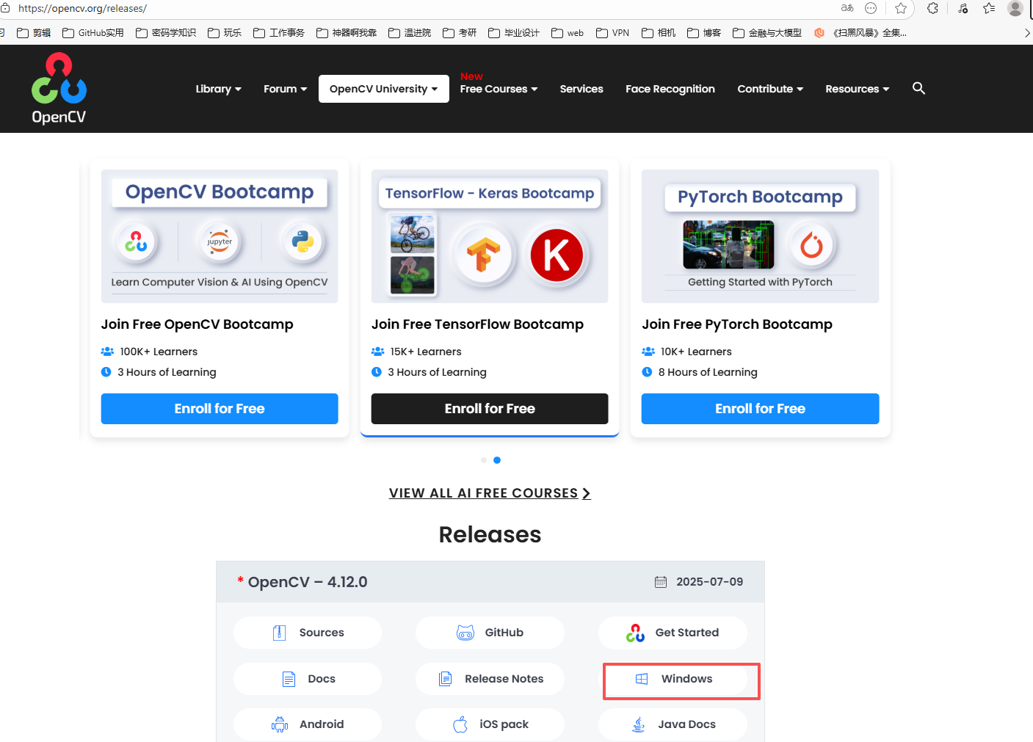
Task: Expand the Resources dropdown menu
Action: [x=857, y=89]
